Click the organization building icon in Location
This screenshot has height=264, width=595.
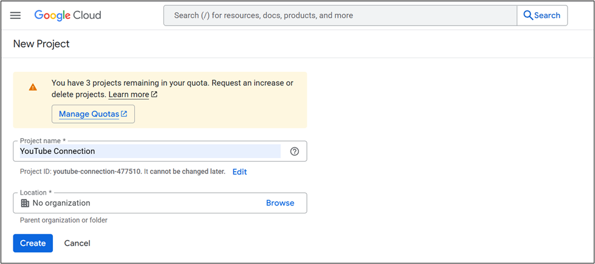tap(25, 203)
